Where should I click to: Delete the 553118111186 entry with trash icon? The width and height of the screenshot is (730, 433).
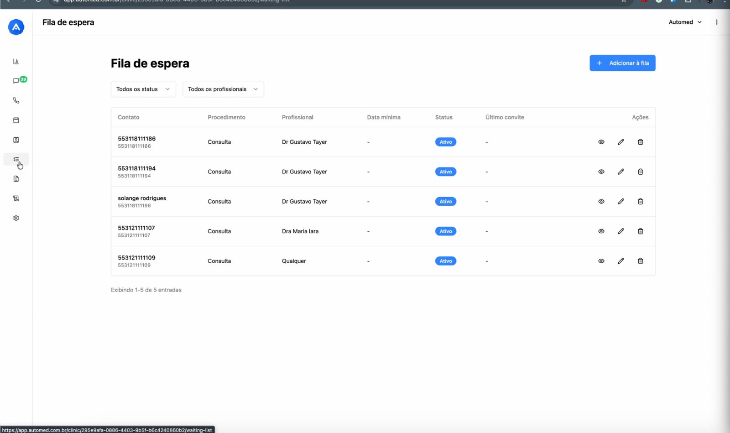click(x=641, y=142)
